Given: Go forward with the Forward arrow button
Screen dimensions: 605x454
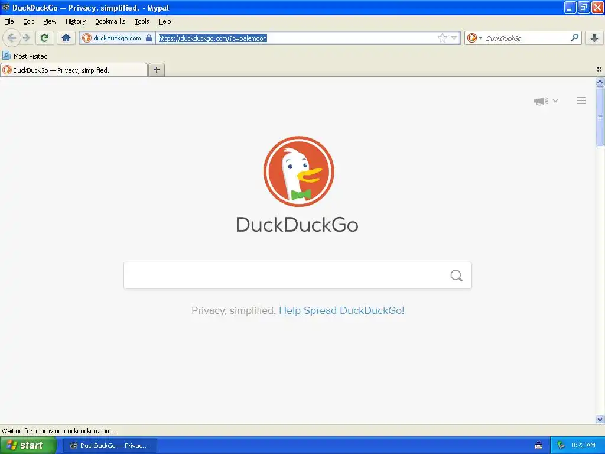Looking at the screenshot, I should (27, 38).
